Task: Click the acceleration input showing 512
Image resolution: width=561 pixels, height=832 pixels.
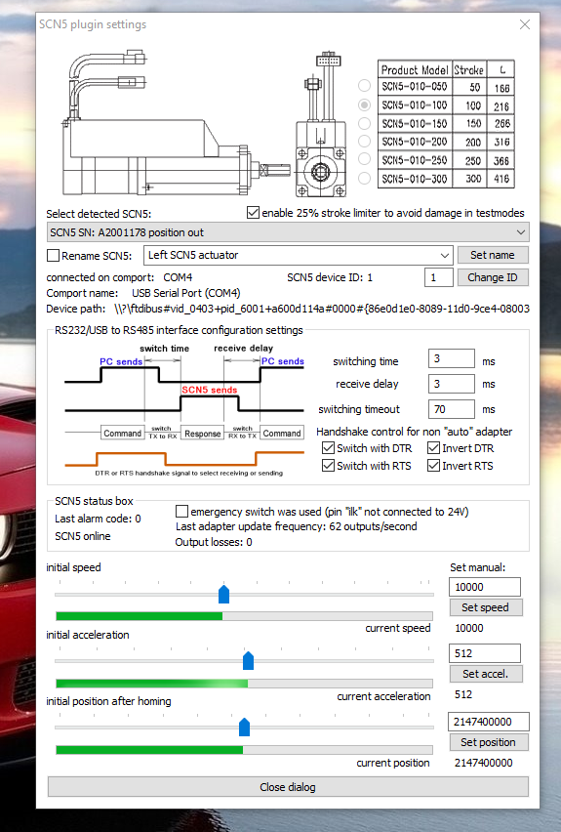Action: click(485, 653)
